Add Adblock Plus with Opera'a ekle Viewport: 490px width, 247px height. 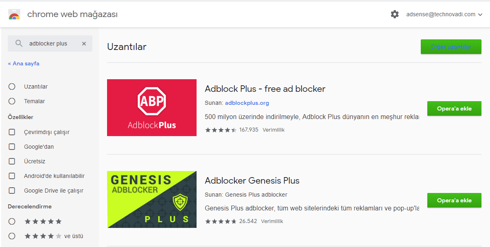coord(454,108)
